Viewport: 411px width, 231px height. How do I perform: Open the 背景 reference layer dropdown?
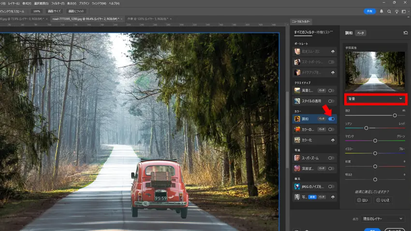click(x=375, y=99)
